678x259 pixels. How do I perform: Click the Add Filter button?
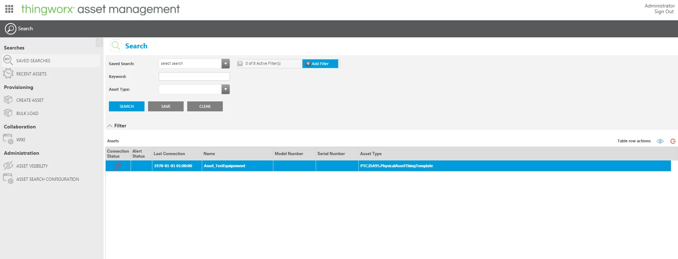pos(320,64)
